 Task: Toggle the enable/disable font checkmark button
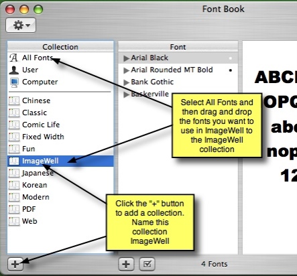tap(147, 265)
